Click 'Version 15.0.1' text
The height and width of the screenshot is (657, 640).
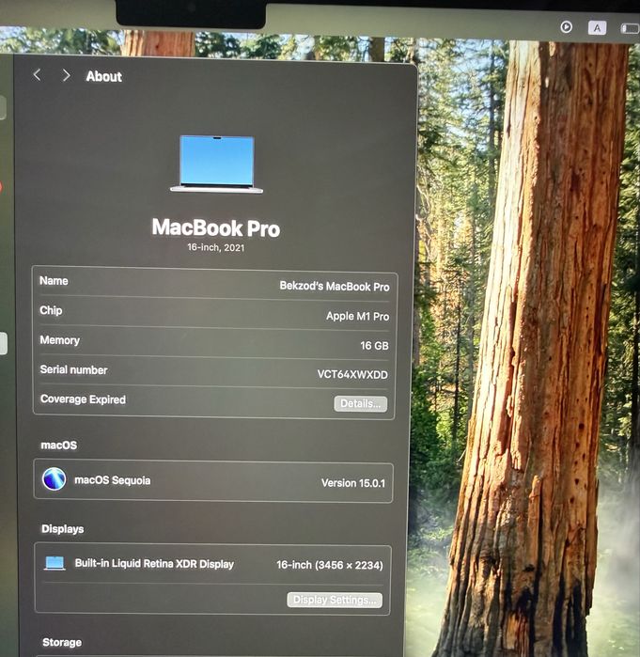point(353,483)
